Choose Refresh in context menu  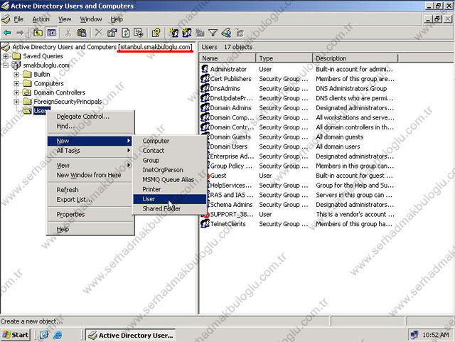pos(90,190)
